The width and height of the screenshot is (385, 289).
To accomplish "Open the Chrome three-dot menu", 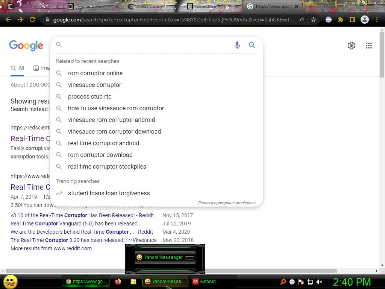I will coord(377,20).
